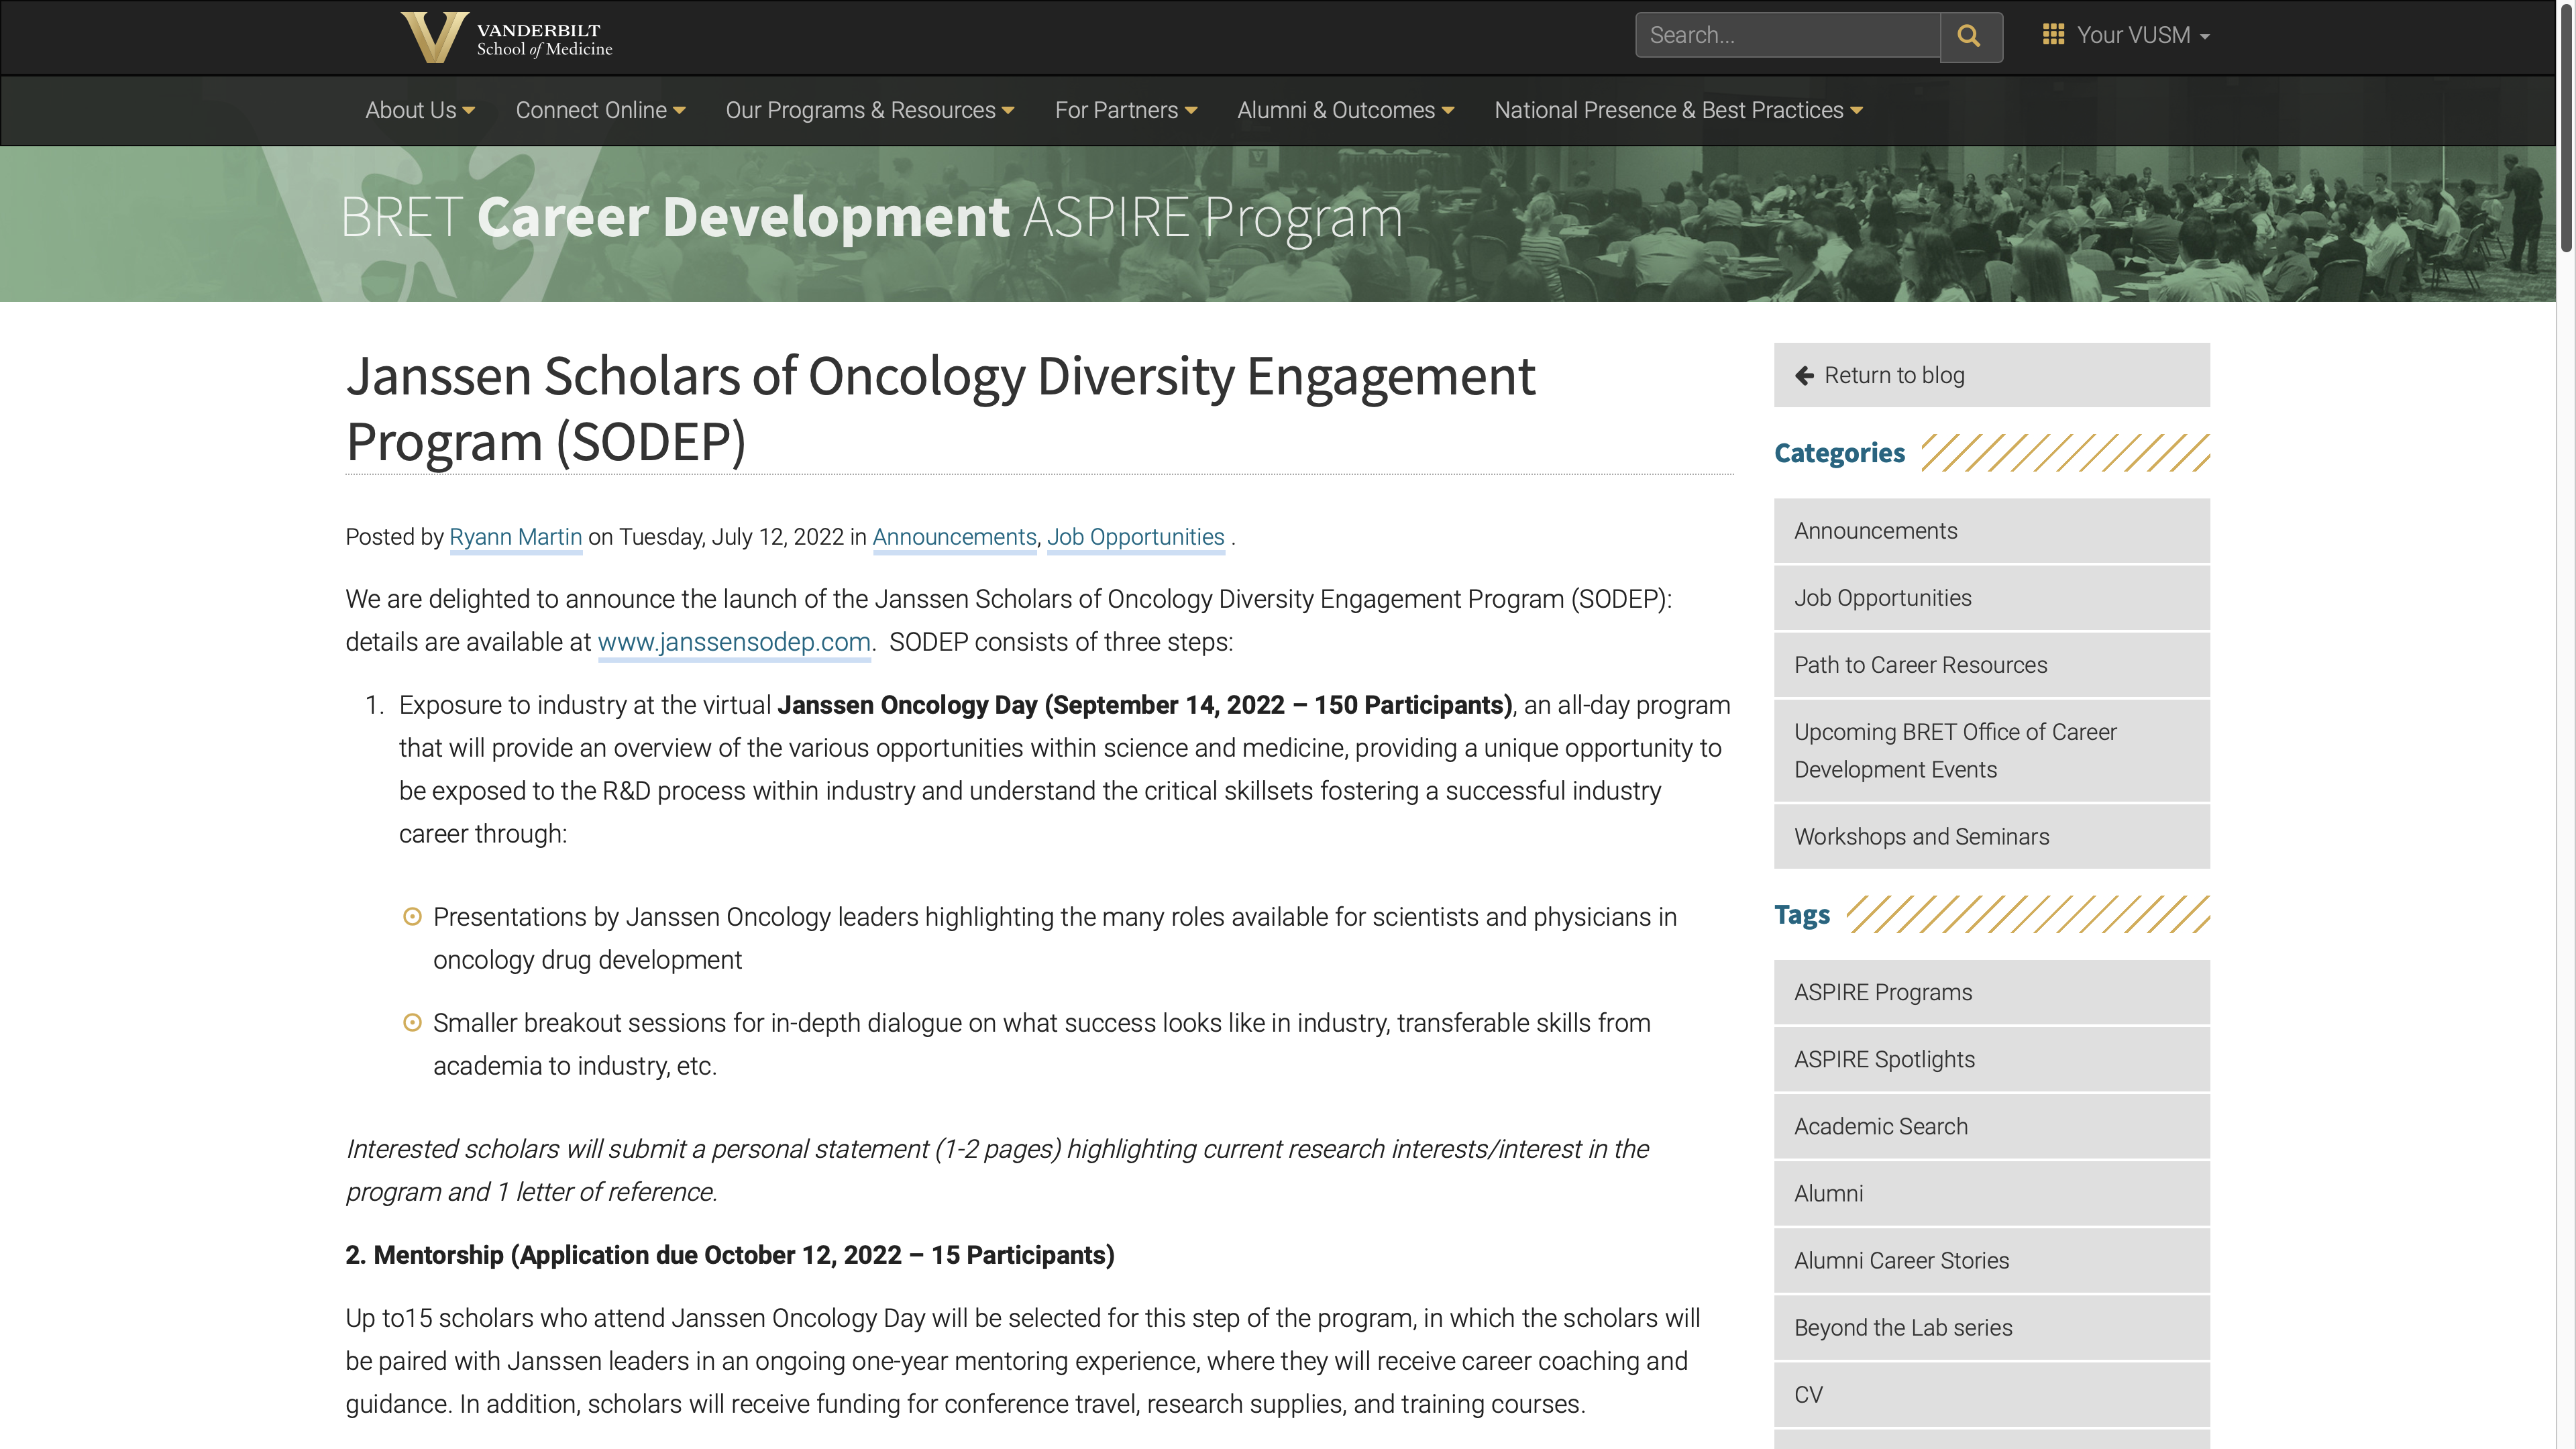The image size is (2576, 1449).
Task: Open the CV tag
Action: click(1992, 1395)
